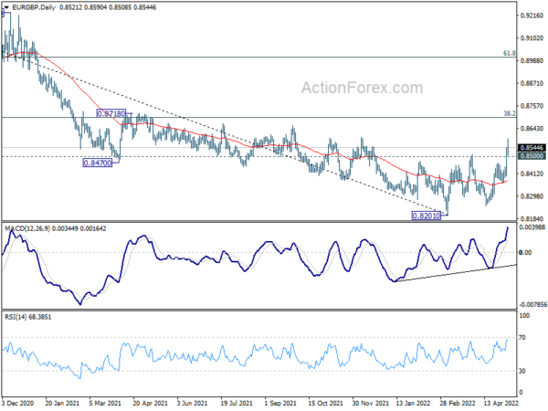
Task: Click the 0.86430 price axis value
Action: tap(532, 129)
